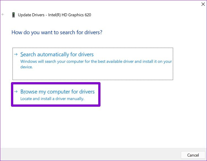Click the 'How do you want to search' heading

[x=57, y=32]
